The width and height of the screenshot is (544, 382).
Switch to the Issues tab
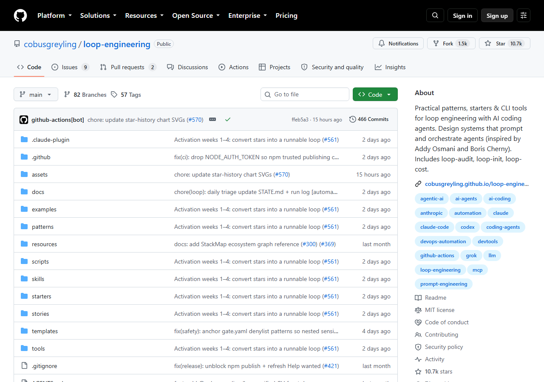click(x=70, y=67)
